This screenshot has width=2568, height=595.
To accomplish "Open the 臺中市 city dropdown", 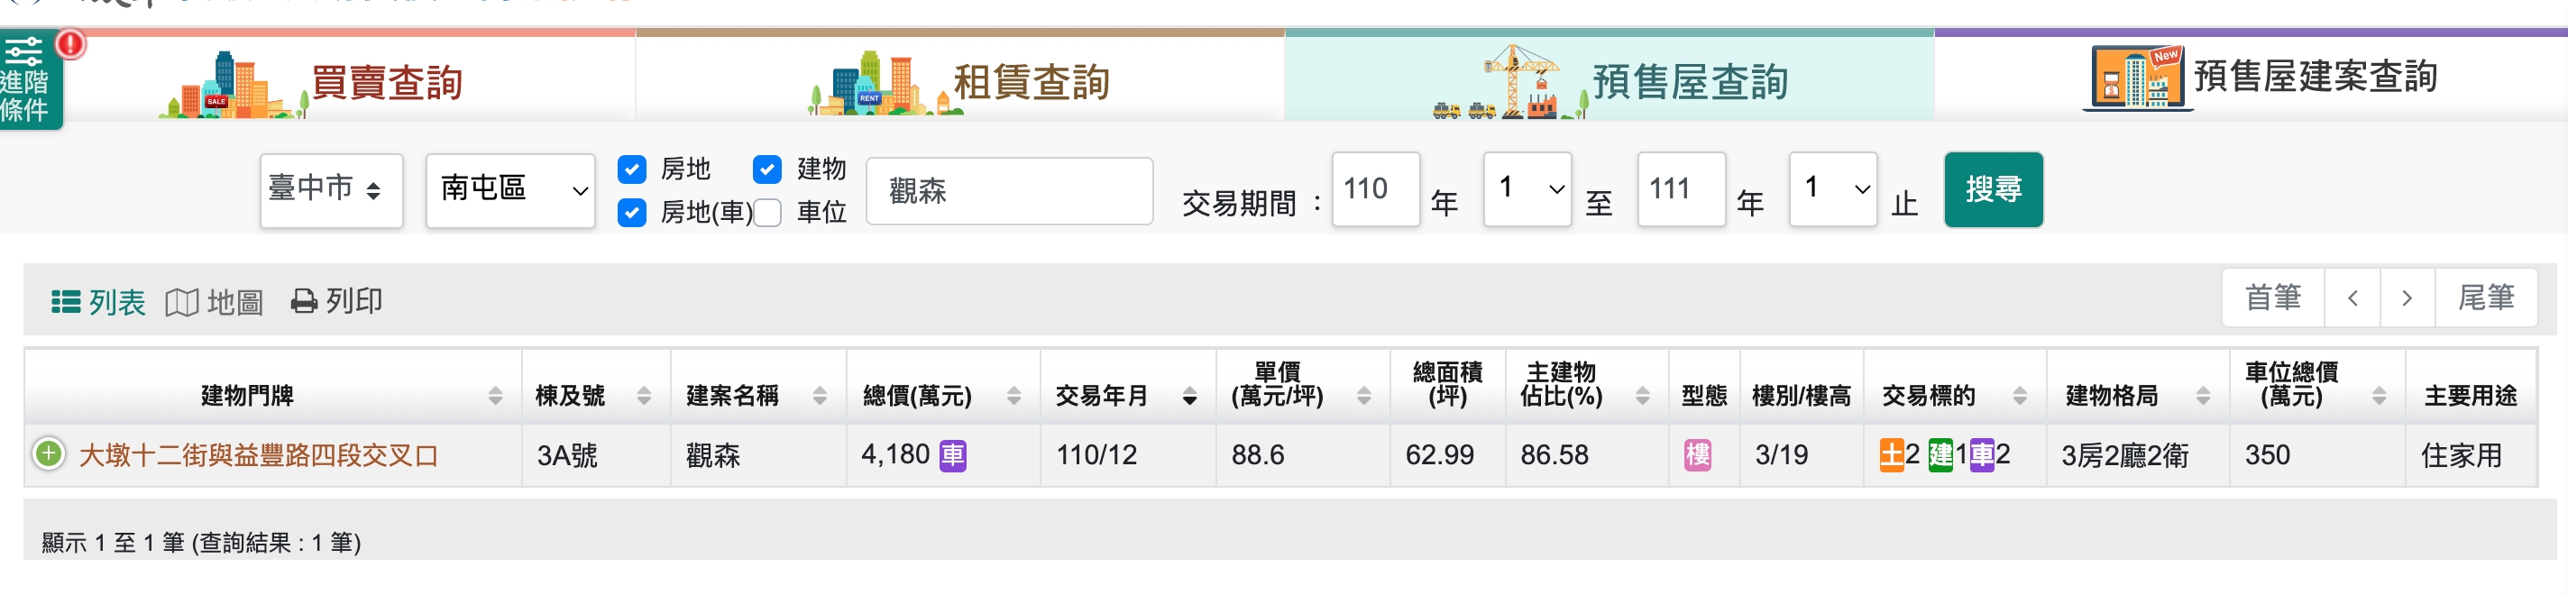I will 331,189.
